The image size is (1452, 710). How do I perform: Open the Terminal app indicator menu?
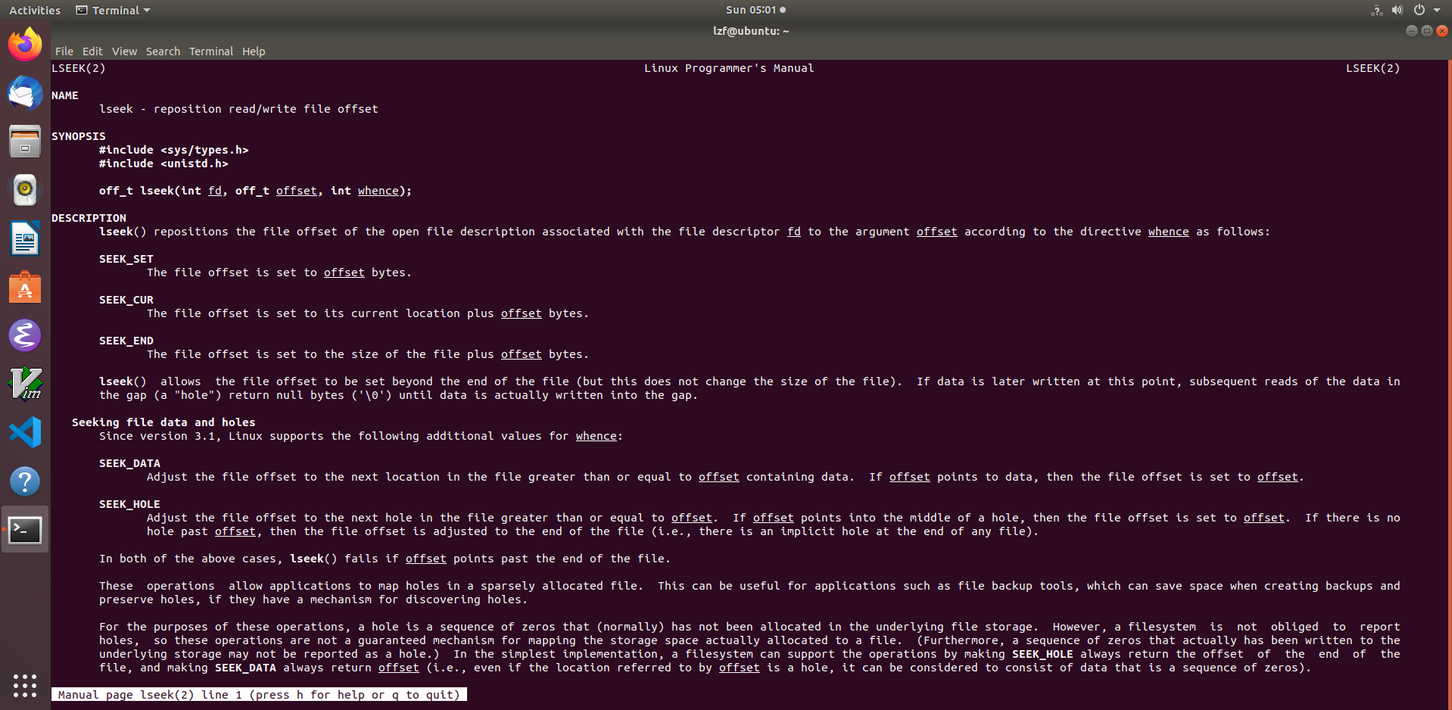[112, 10]
